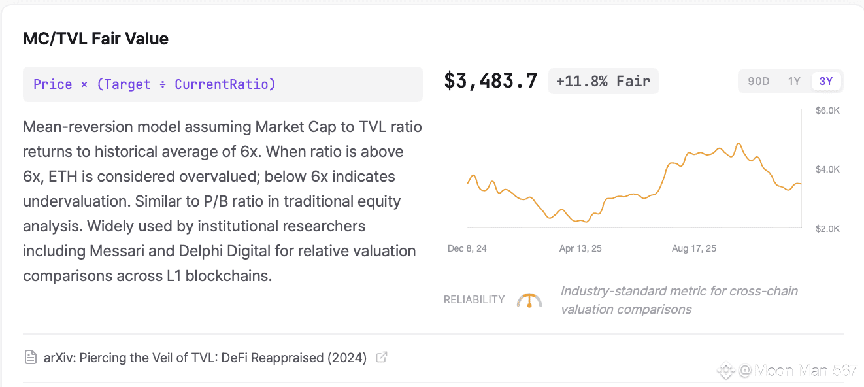Click the MC/TVL Fair Value heading
864x387 pixels.
point(95,39)
